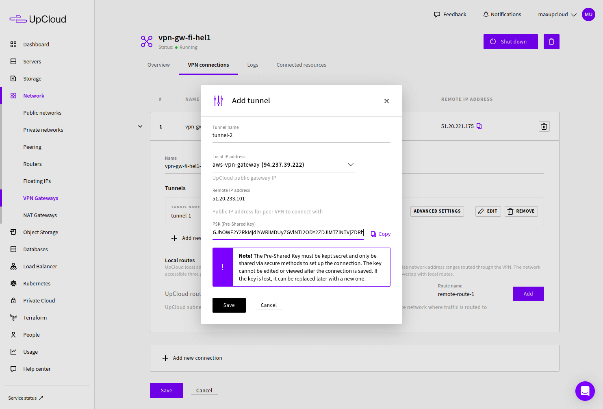Switch to the Logs tab
The image size is (603, 409).
[253, 65]
